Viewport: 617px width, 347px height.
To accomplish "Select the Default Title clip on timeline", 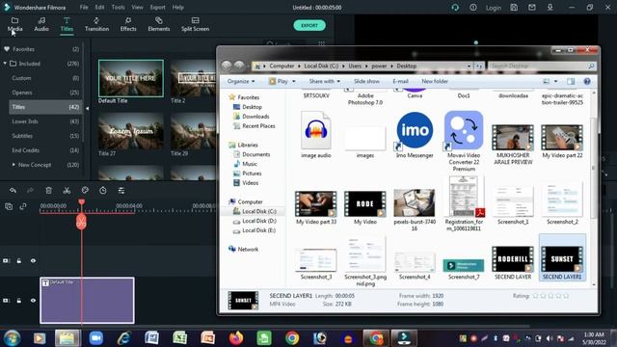I will click(x=87, y=300).
